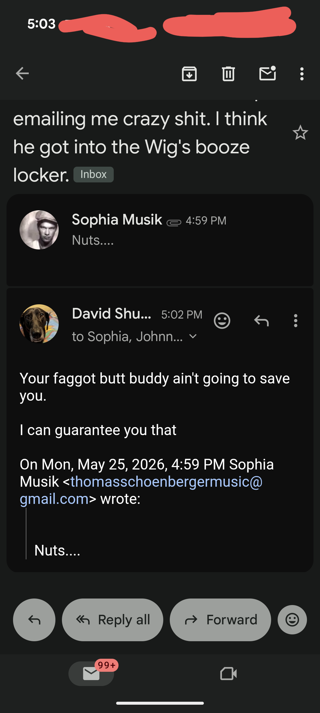Tap the Inbox label chip
320x713 pixels.
[93, 174]
